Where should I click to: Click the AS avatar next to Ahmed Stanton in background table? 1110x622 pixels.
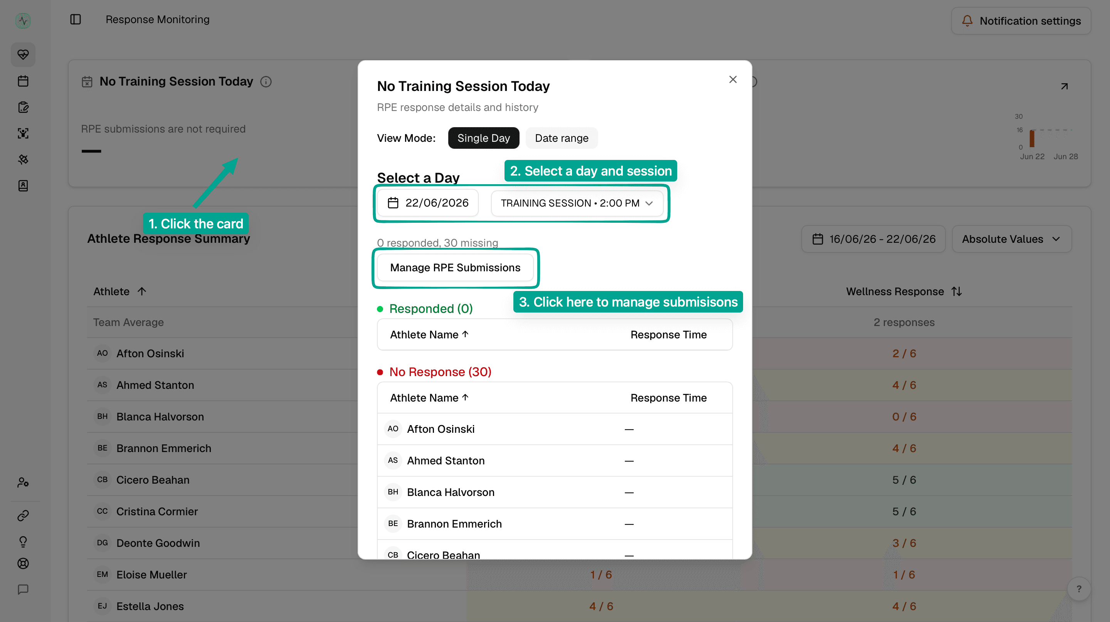(x=102, y=385)
